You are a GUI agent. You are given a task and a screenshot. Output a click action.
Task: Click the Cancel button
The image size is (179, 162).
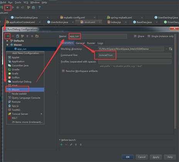tap(142, 157)
